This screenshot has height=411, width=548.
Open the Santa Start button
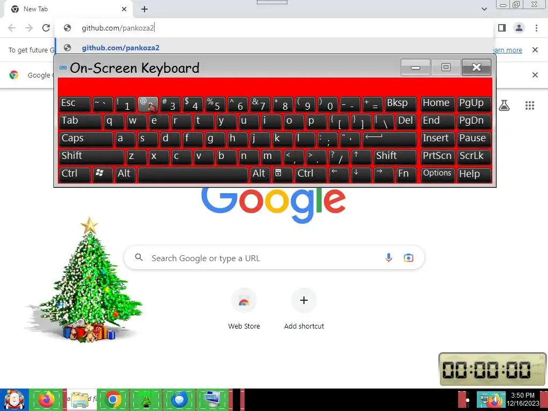click(14, 400)
